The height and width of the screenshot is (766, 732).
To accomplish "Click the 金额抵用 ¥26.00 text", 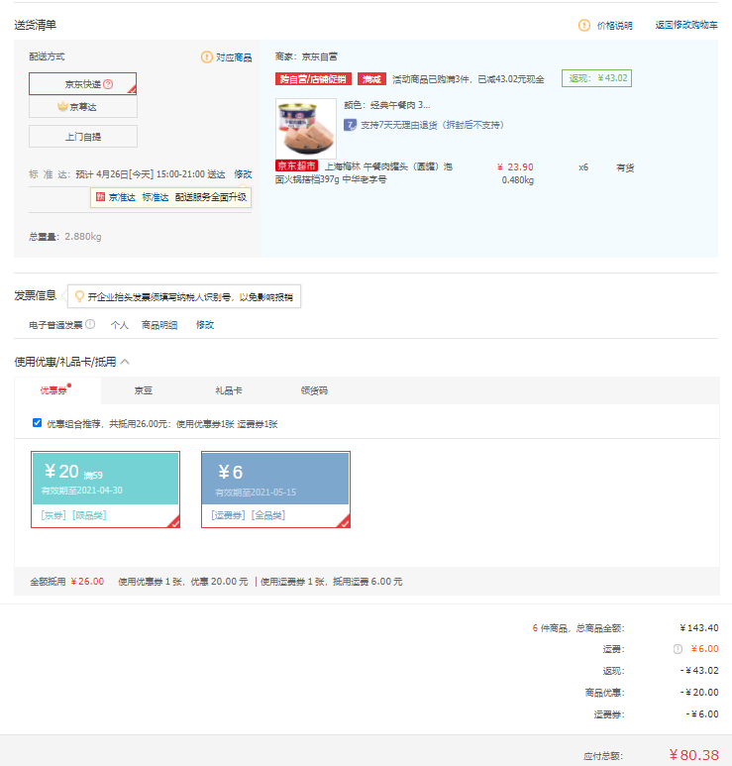I will click(x=67, y=582).
